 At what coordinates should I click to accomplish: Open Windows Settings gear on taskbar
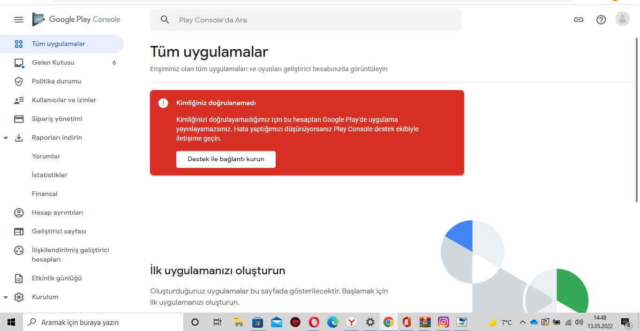click(370, 323)
